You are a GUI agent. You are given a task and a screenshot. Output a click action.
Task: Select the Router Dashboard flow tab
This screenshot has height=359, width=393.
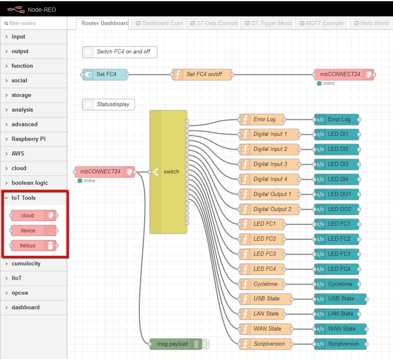(x=102, y=23)
